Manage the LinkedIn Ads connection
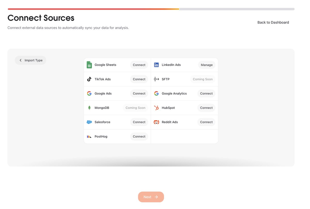The height and width of the screenshot is (209, 310). point(207,65)
